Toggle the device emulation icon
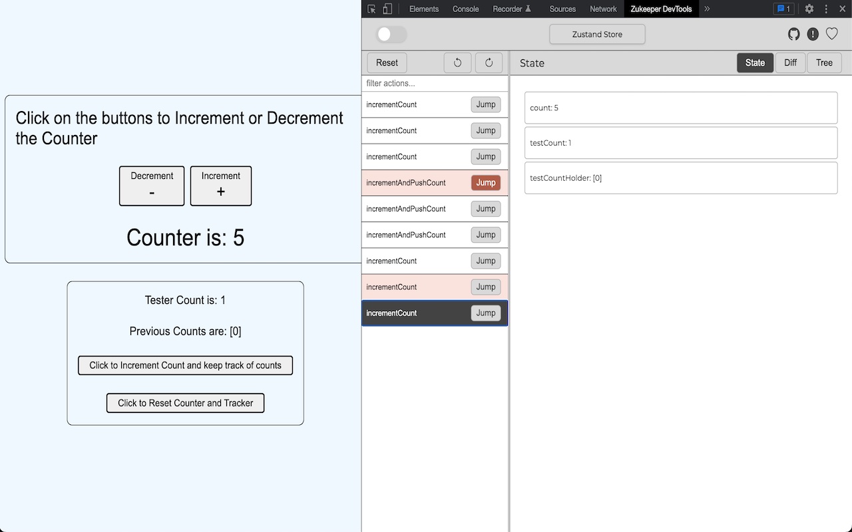 coord(387,9)
